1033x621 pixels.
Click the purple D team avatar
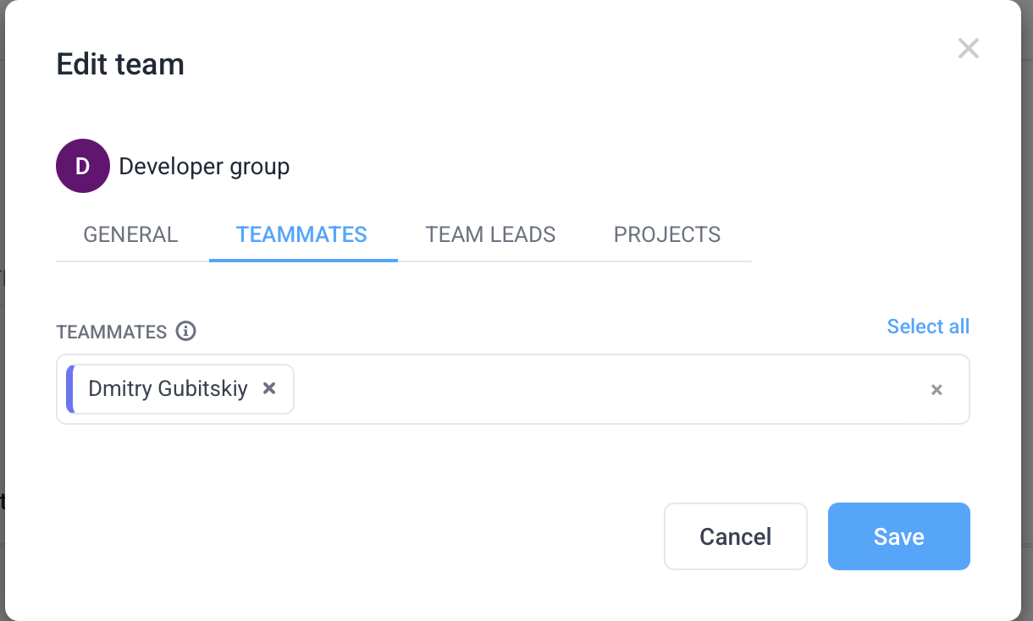click(83, 166)
